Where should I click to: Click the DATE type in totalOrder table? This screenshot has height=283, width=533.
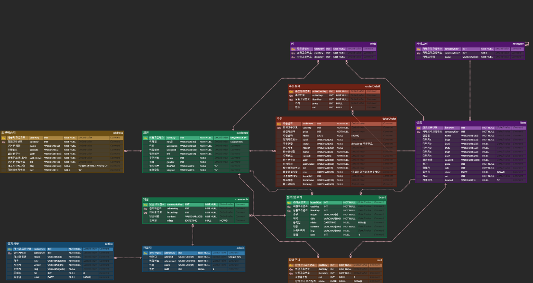point(320,136)
